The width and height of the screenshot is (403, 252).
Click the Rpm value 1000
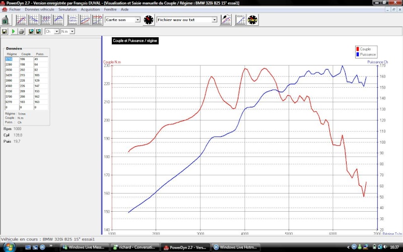[18, 129]
